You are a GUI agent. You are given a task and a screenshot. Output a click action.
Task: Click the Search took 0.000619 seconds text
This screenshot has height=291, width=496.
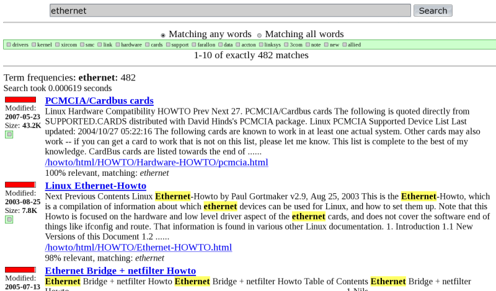click(58, 88)
